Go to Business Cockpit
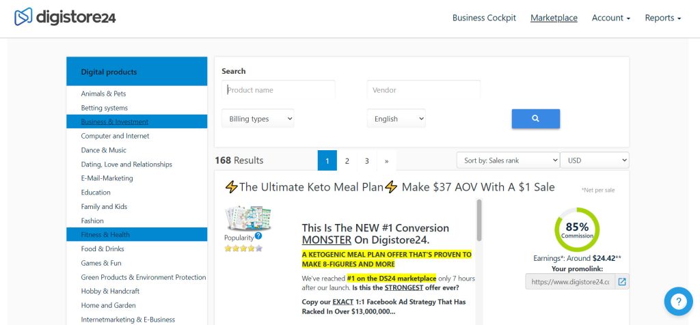The image size is (700, 325). click(484, 18)
